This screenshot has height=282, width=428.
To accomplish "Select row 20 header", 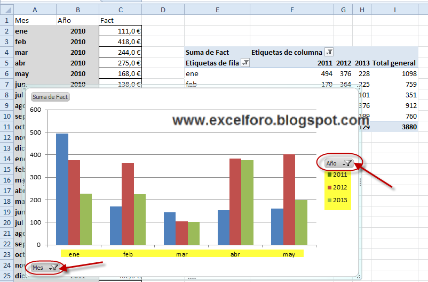I will click(x=7, y=222).
